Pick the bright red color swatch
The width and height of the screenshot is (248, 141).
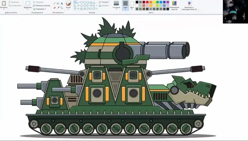147,2
